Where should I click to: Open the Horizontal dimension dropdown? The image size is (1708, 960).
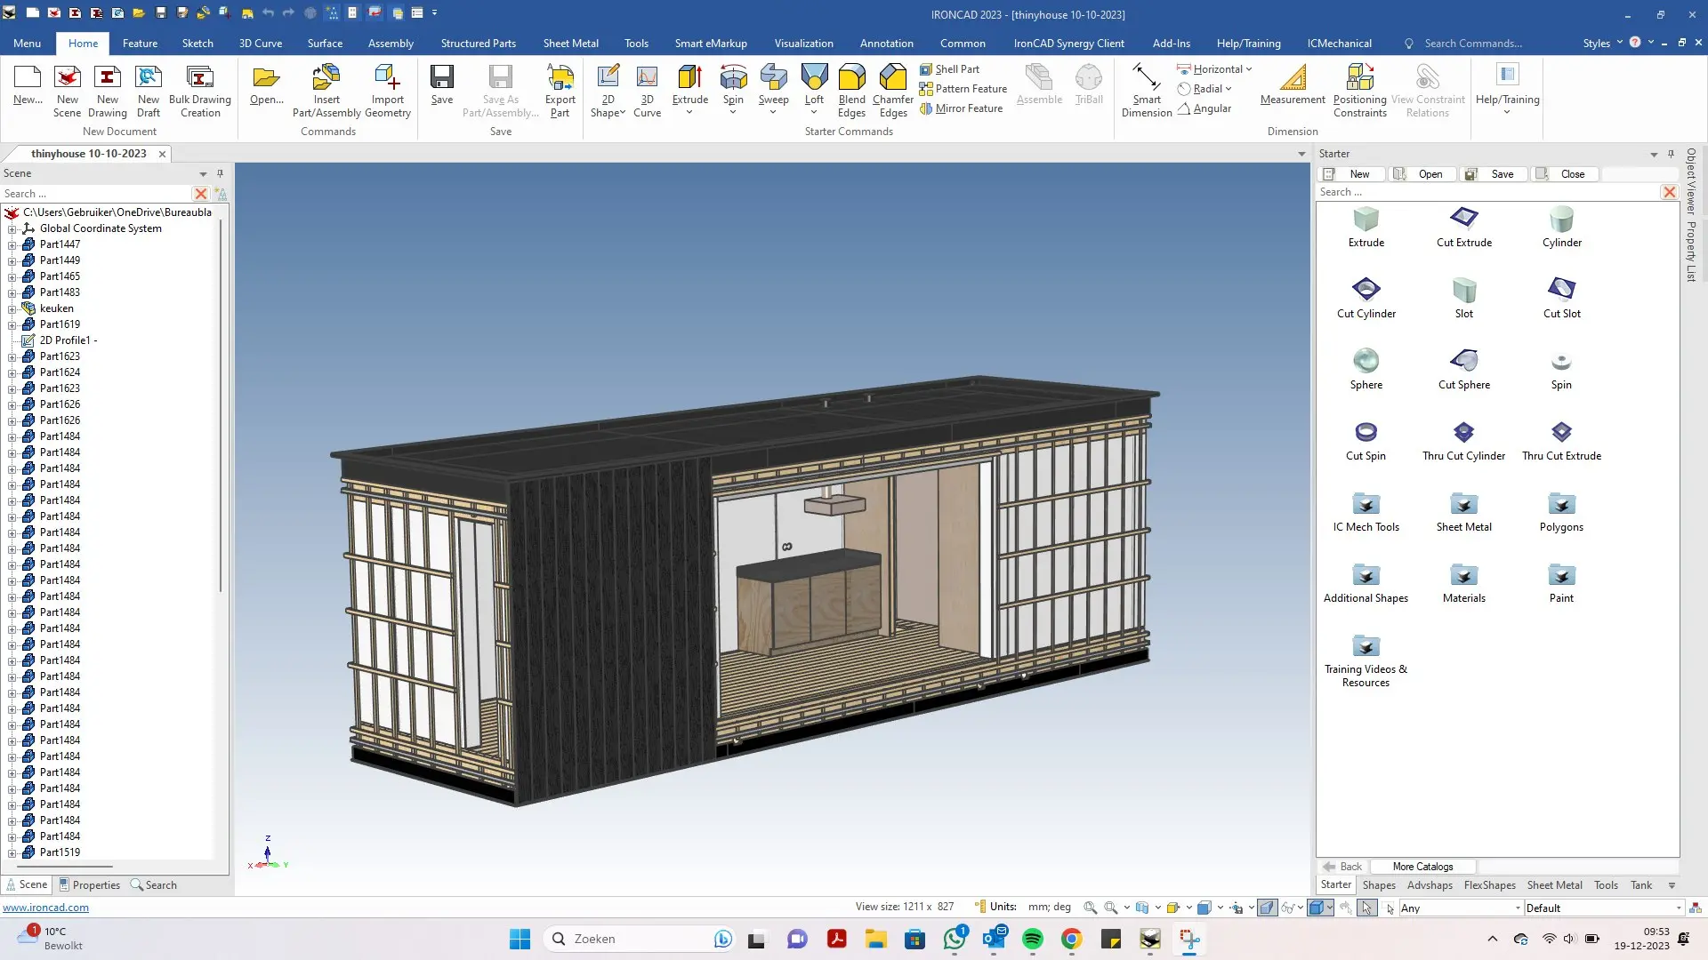[x=1249, y=69]
